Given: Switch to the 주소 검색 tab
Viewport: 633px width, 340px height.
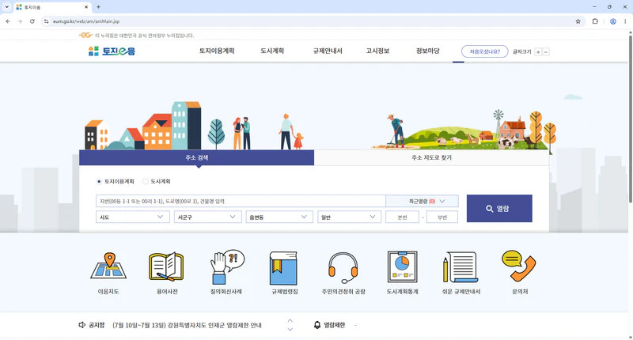Looking at the screenshot, I should (196, 157).
